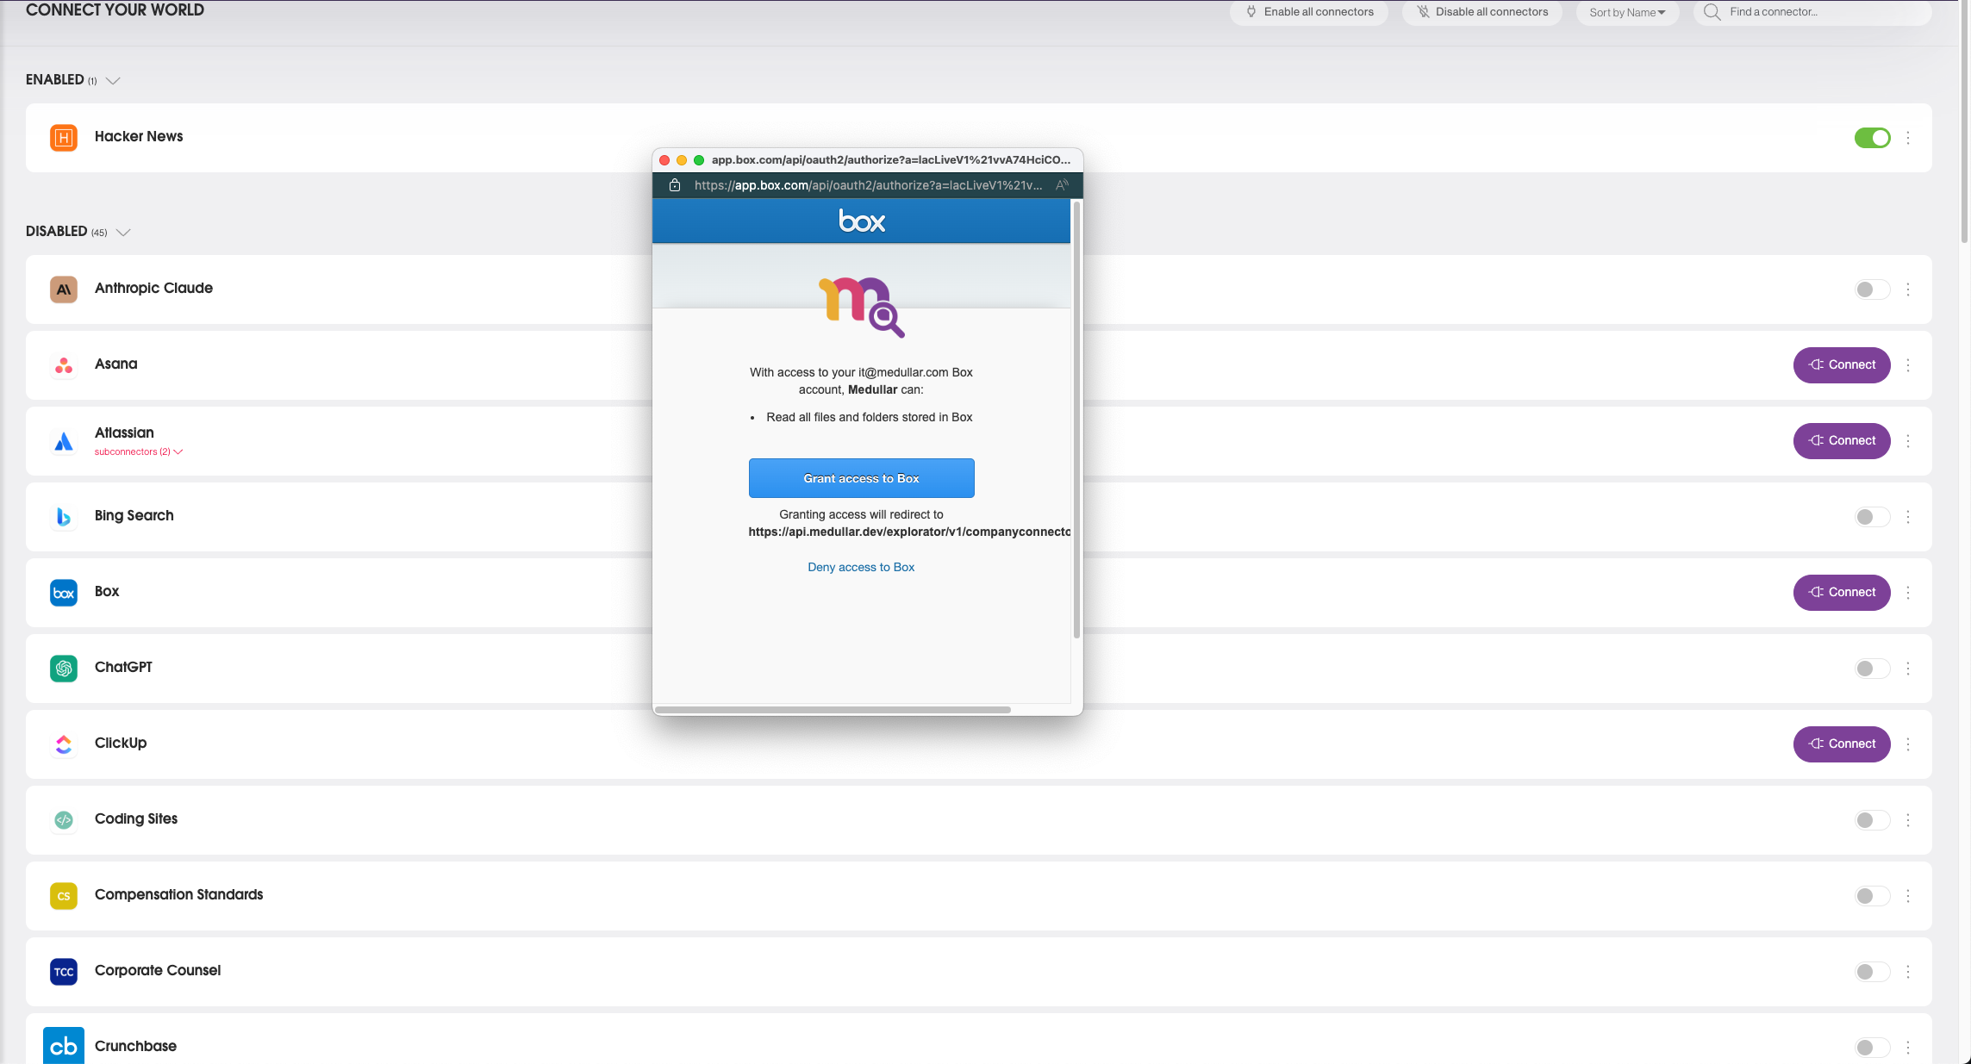Click the Find a connector search field
This screenshot has width=1971, height=1064.
1812,12
